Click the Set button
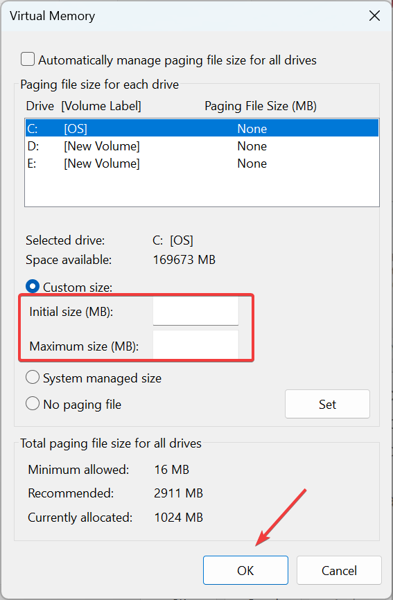 coord(327,404)
